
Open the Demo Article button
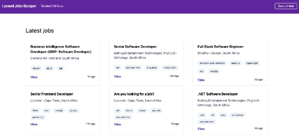[x=286, y=6]
